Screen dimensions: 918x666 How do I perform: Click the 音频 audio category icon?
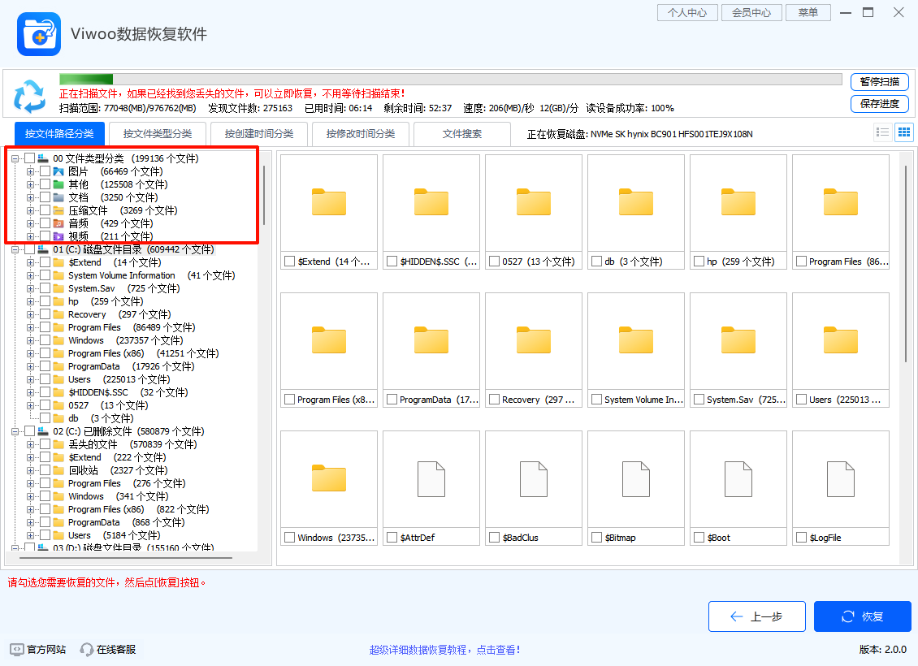(57, 223)
